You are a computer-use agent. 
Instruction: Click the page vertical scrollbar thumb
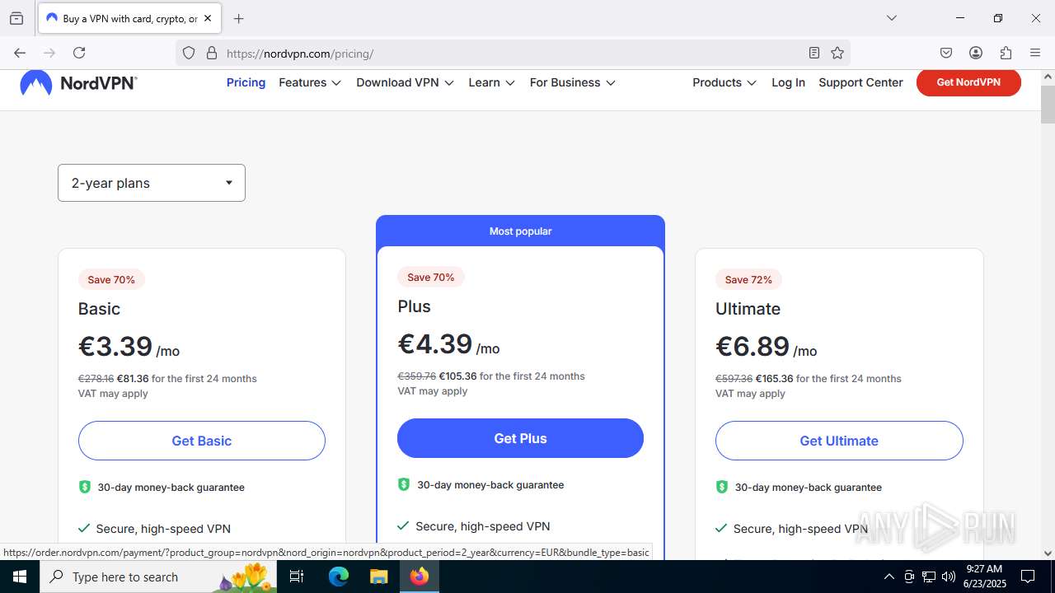[1048, 104]
